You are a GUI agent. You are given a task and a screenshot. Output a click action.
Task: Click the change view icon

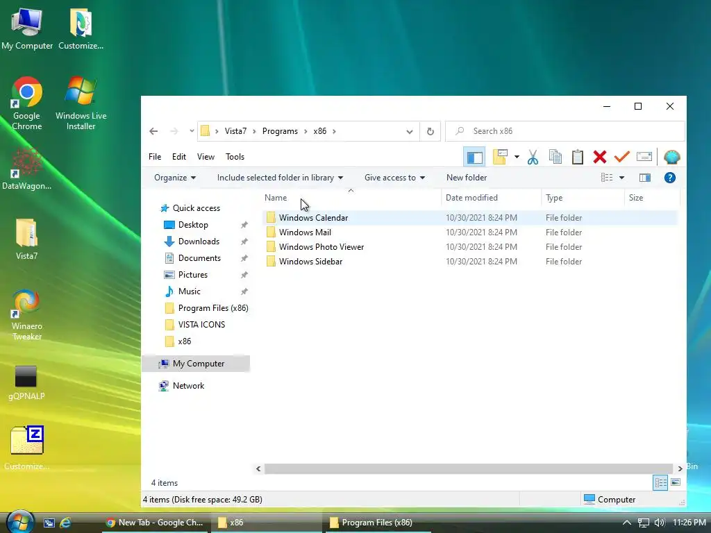(x=607, y=178)
